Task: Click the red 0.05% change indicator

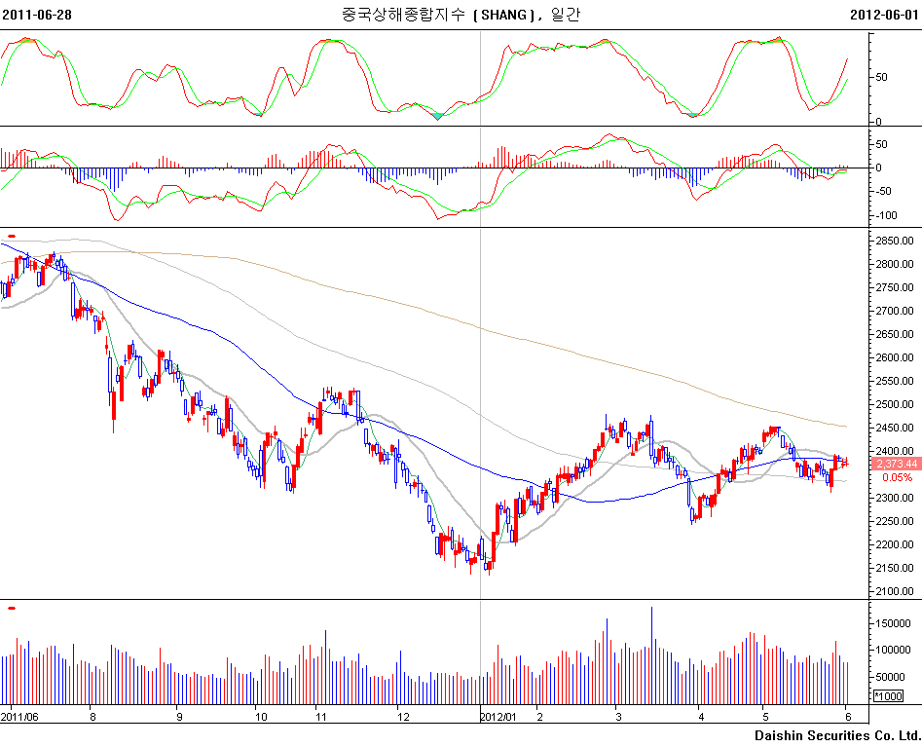Action: pyautogui.click(x=897, y=477)
